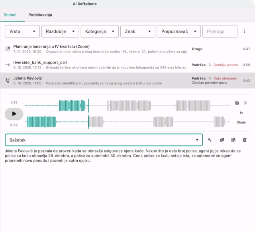Expand the Razdoblje filter dropdown
This screenshot has height=232, width=255.
pos(60,31)
